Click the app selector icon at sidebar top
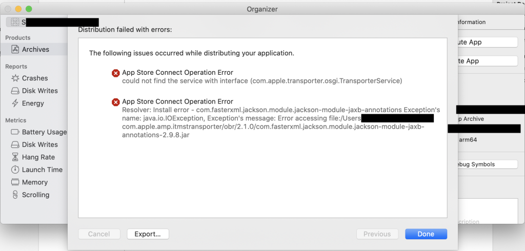Image resolution: width=525 pixels, height=251 pixels. (14, 22)
